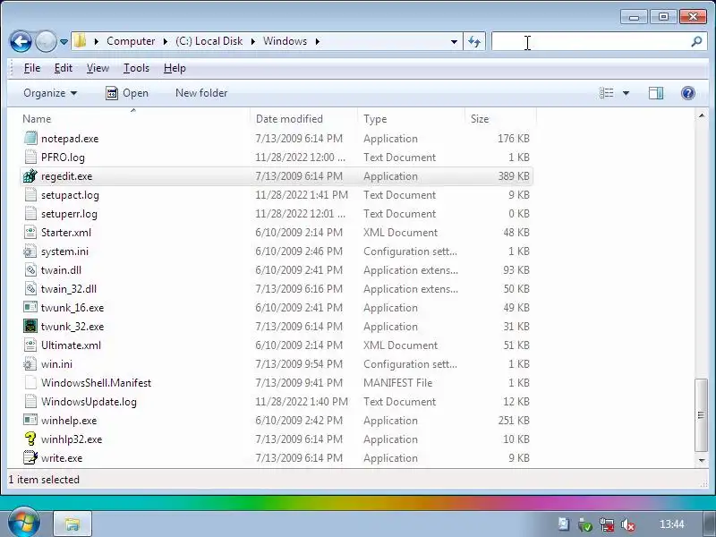Click the setuperr.log file icon

click(30, 213)
